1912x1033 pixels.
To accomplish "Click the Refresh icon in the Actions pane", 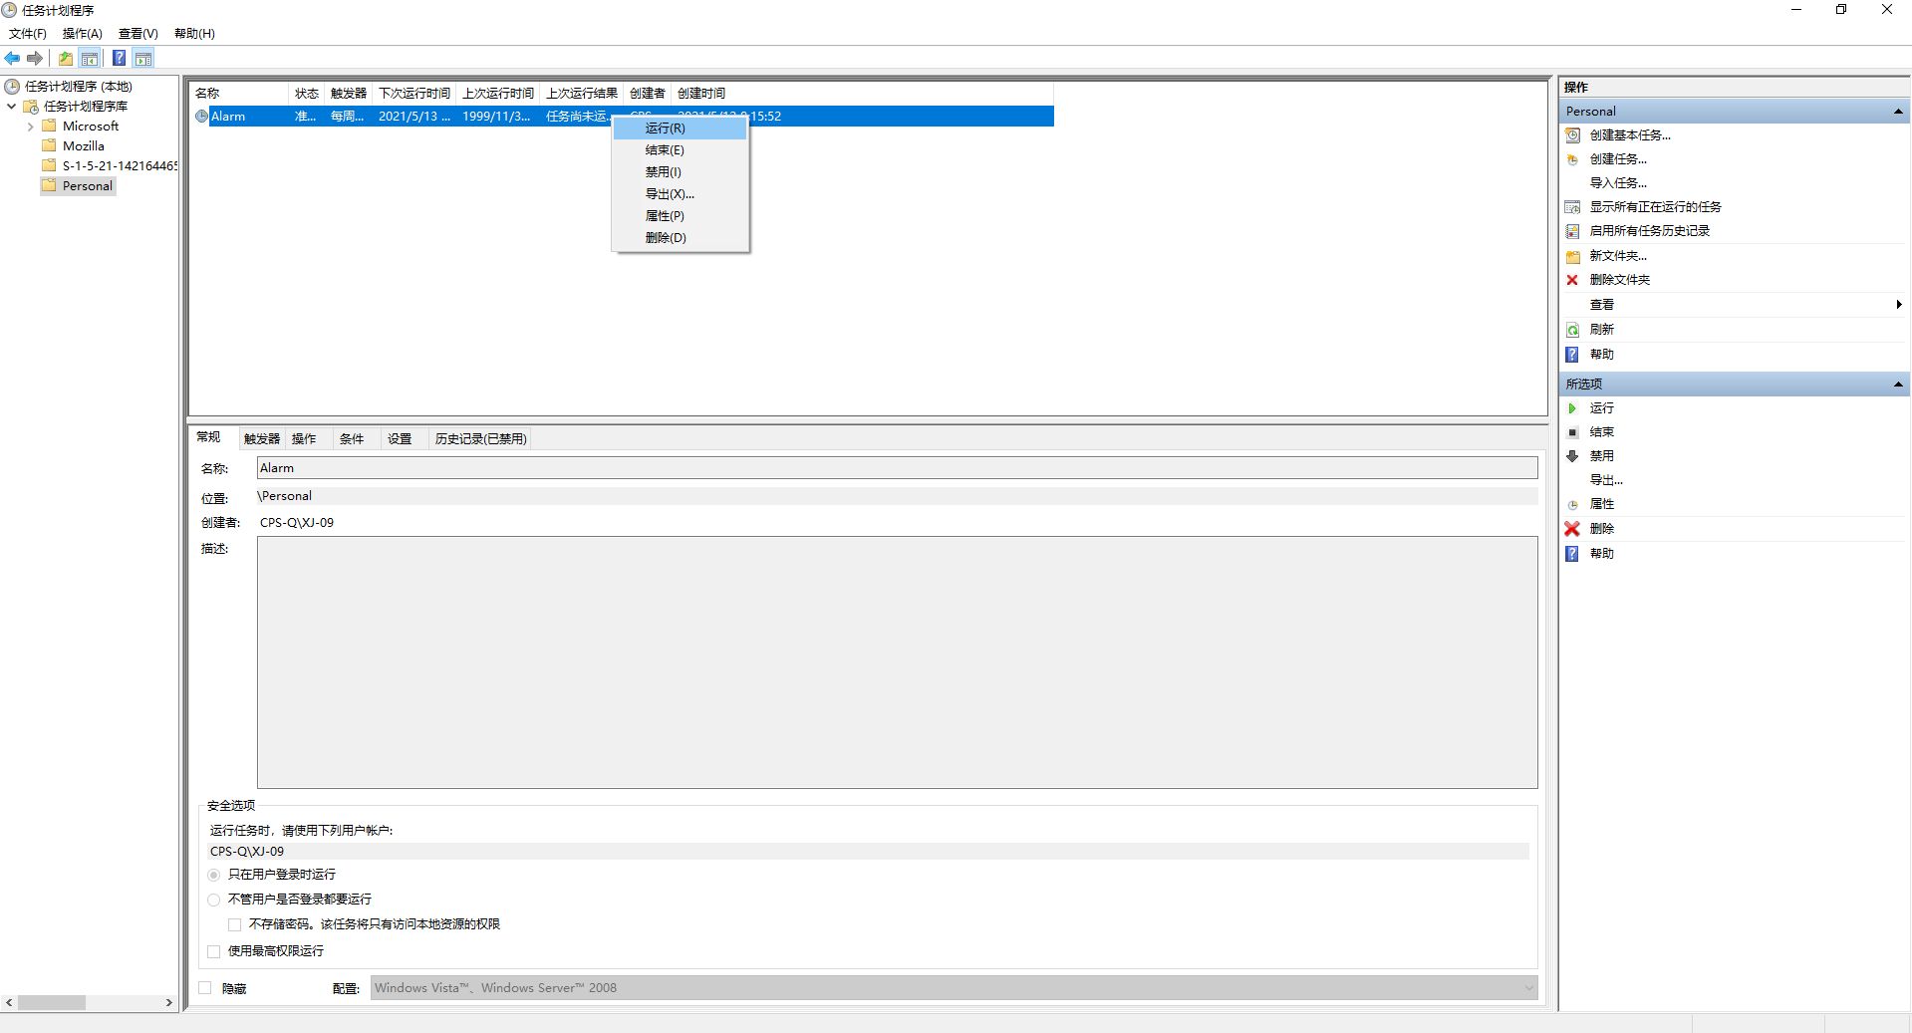I will coord(1572,330).
